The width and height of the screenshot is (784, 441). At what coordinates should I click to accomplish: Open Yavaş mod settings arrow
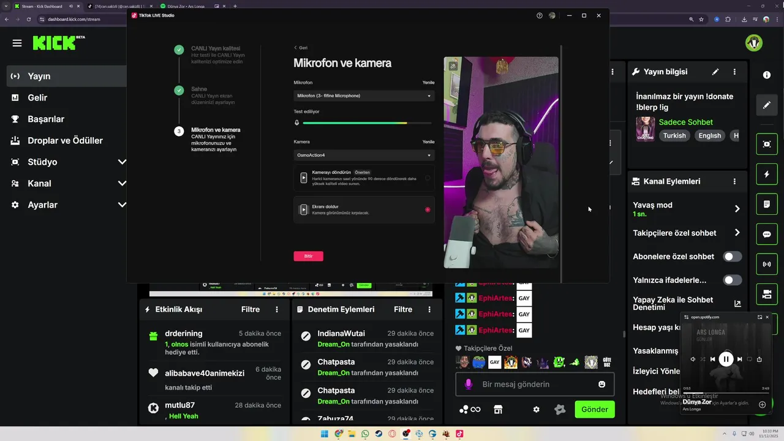pos(737,209)
